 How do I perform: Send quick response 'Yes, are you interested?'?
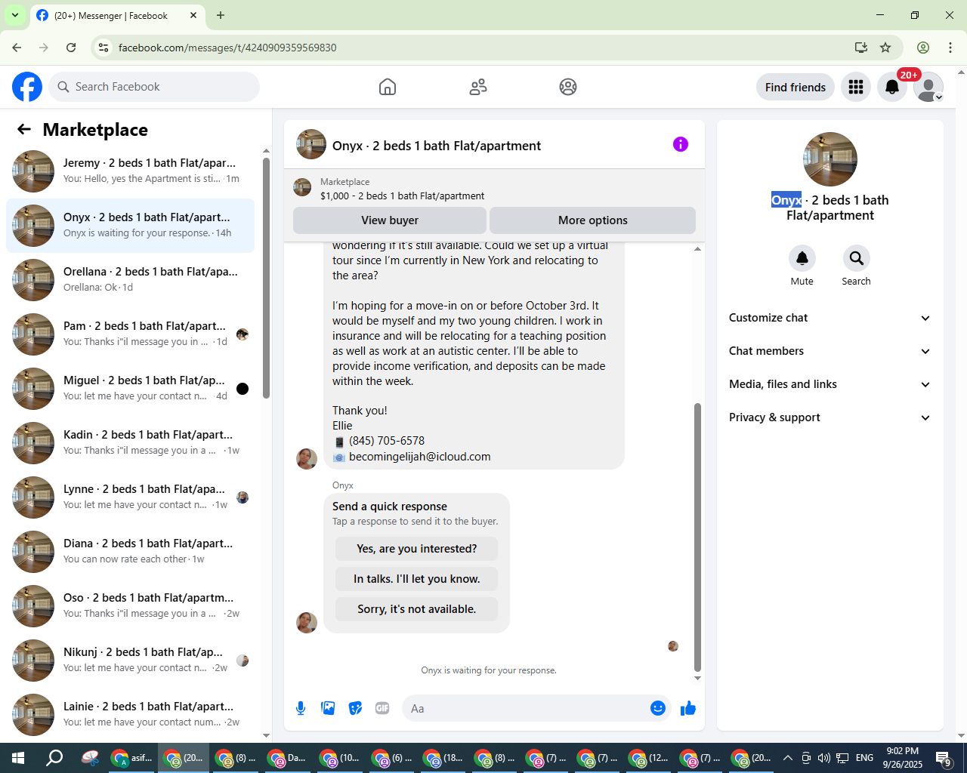coord(417,549)
